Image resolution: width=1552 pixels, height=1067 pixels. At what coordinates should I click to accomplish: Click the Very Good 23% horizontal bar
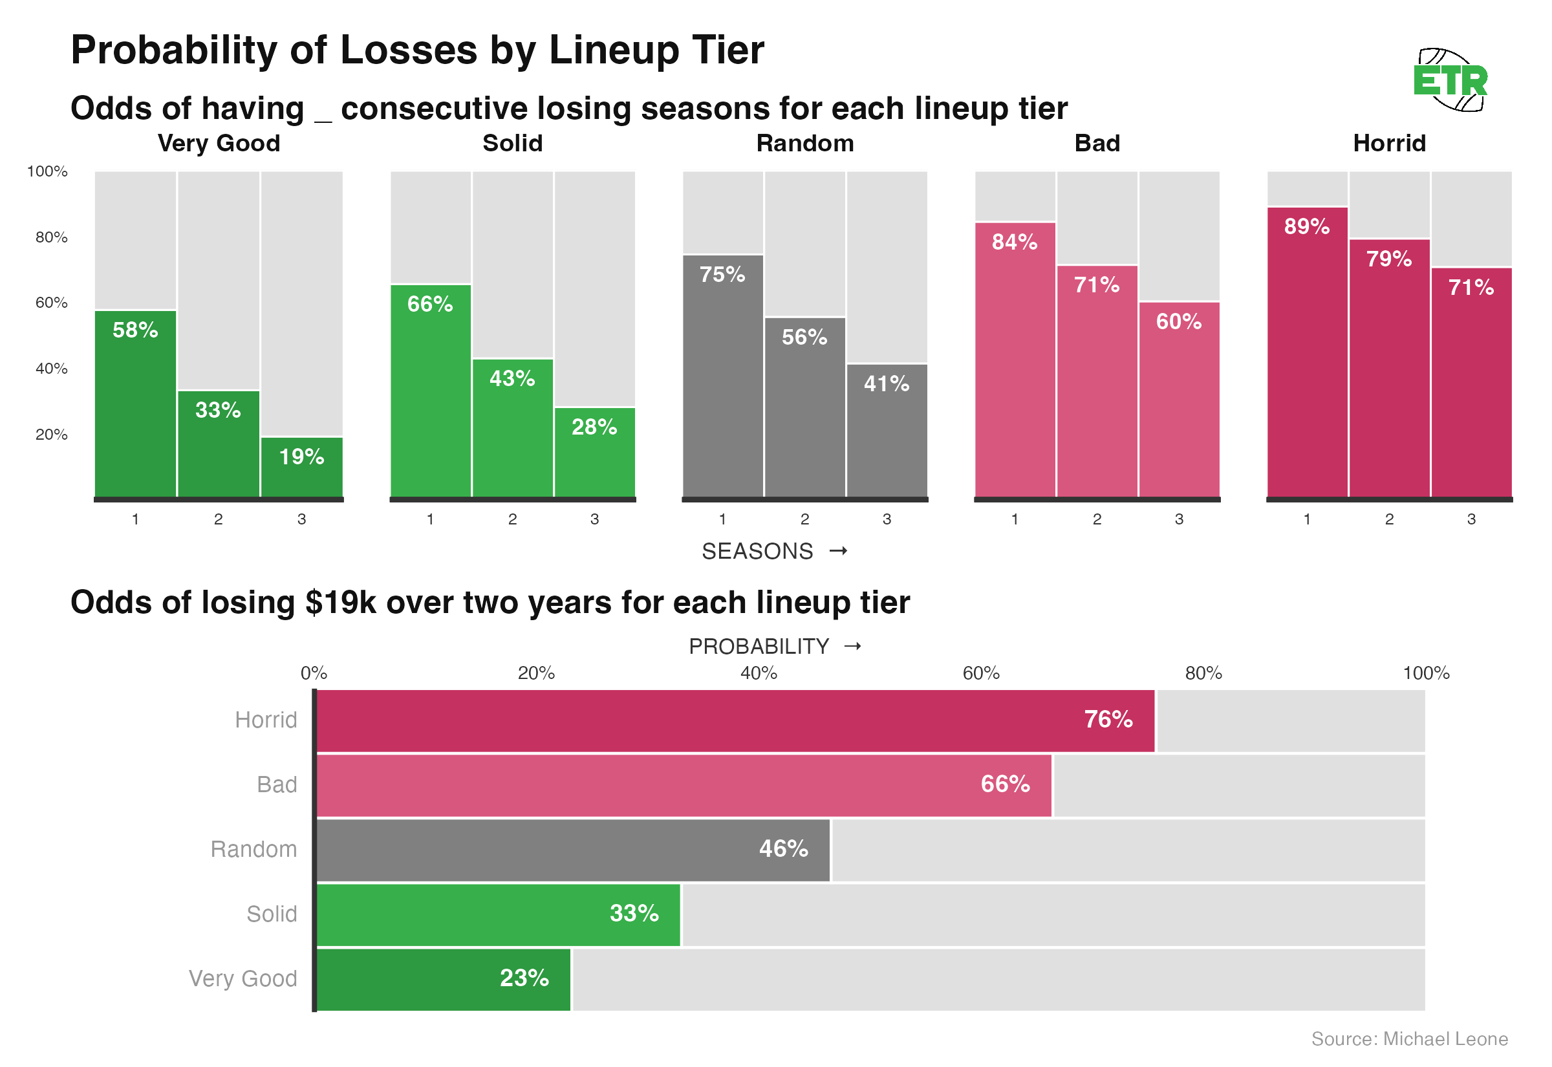point(443,980)
